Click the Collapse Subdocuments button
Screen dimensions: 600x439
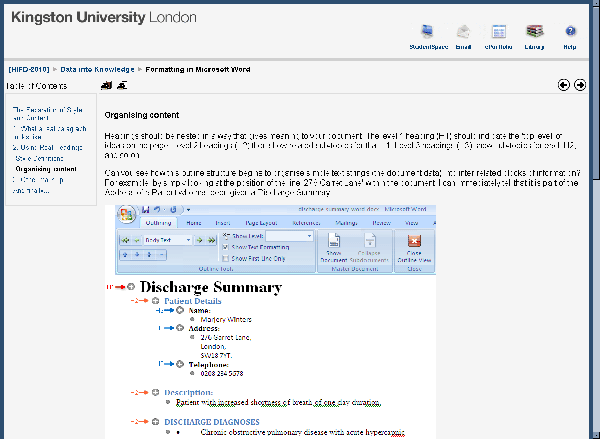click(369, 248)
